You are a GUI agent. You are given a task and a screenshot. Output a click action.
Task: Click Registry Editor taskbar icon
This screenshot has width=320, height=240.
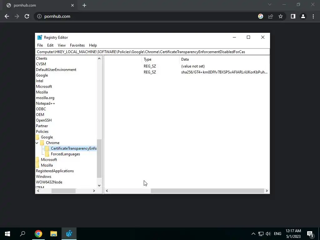pos(69,234)
